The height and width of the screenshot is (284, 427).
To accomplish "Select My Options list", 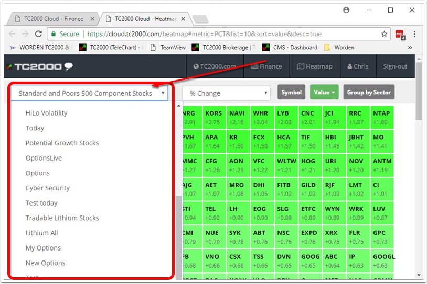I will coord(43,248).
